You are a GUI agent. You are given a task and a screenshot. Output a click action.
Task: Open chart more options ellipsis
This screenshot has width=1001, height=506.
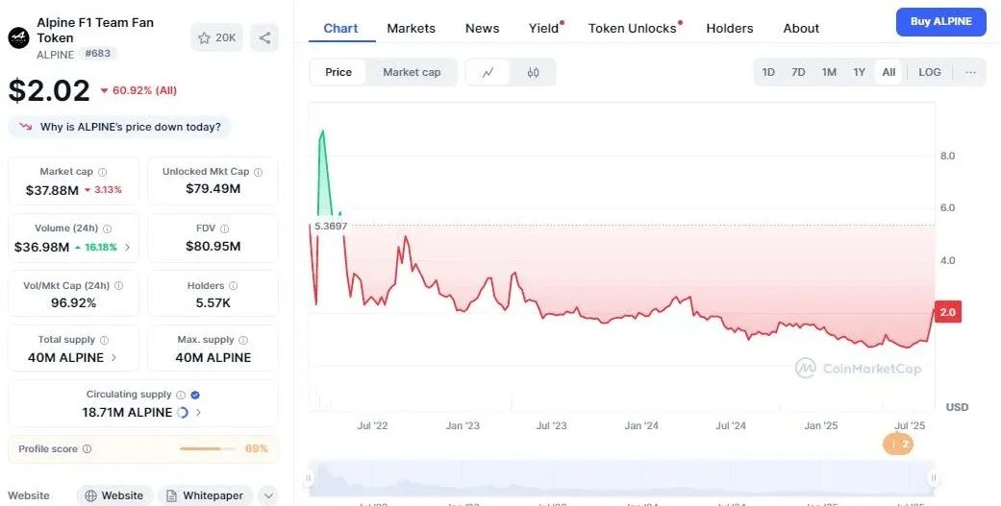coord(970,72)
